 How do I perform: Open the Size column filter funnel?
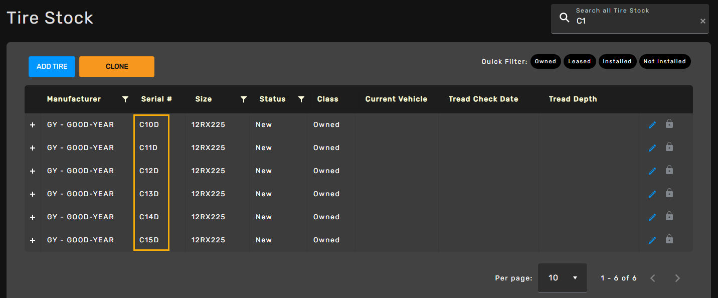coord(243,99)
